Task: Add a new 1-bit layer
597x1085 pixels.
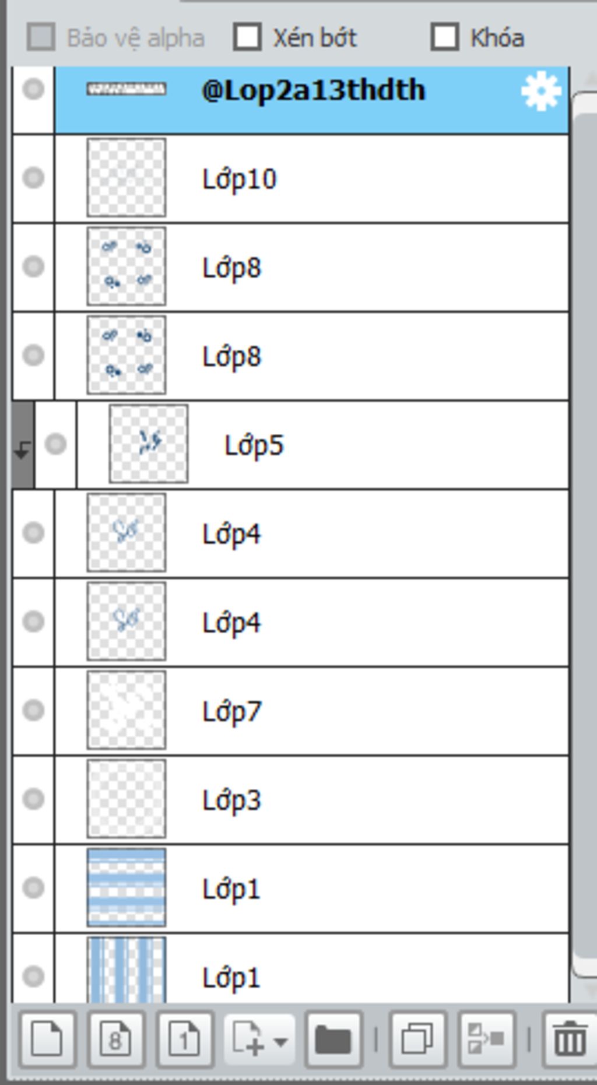Action: [184, 1040]
